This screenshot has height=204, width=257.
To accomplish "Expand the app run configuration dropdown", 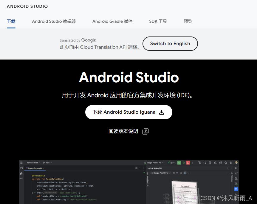I will click(x=171, y=163).
